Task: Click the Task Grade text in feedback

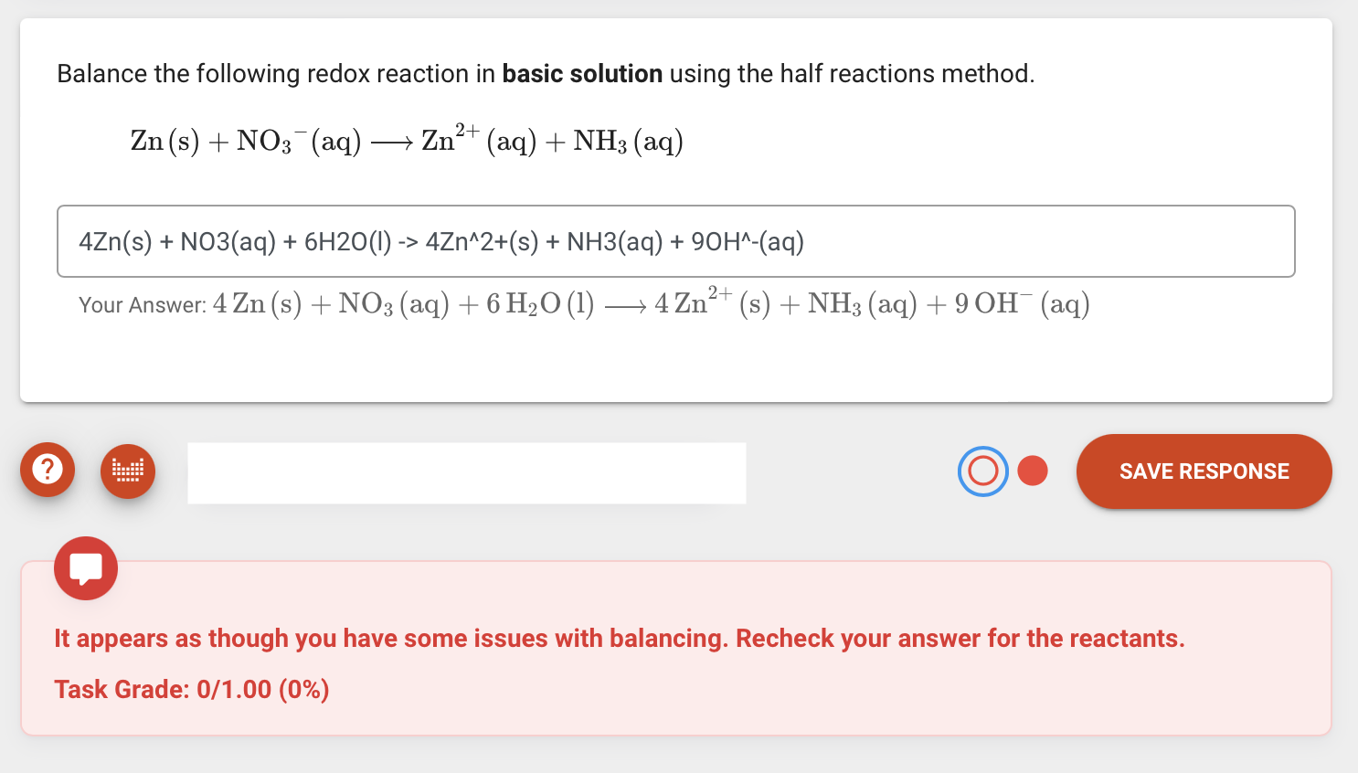Action: (x=190, y=689)
